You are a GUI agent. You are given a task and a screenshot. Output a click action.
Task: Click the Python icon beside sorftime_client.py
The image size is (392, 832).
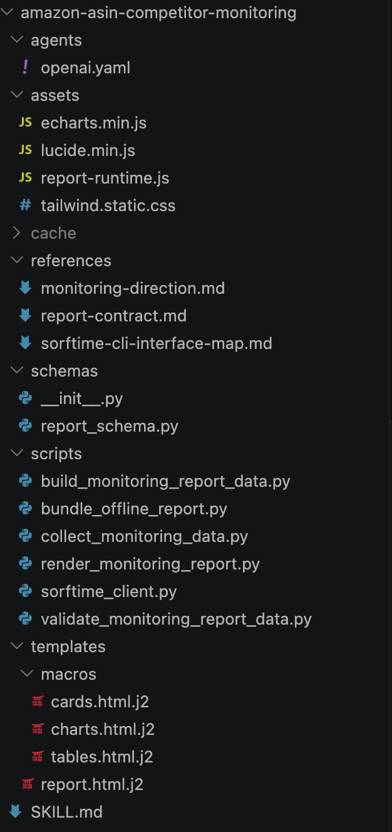pos(25,591)
